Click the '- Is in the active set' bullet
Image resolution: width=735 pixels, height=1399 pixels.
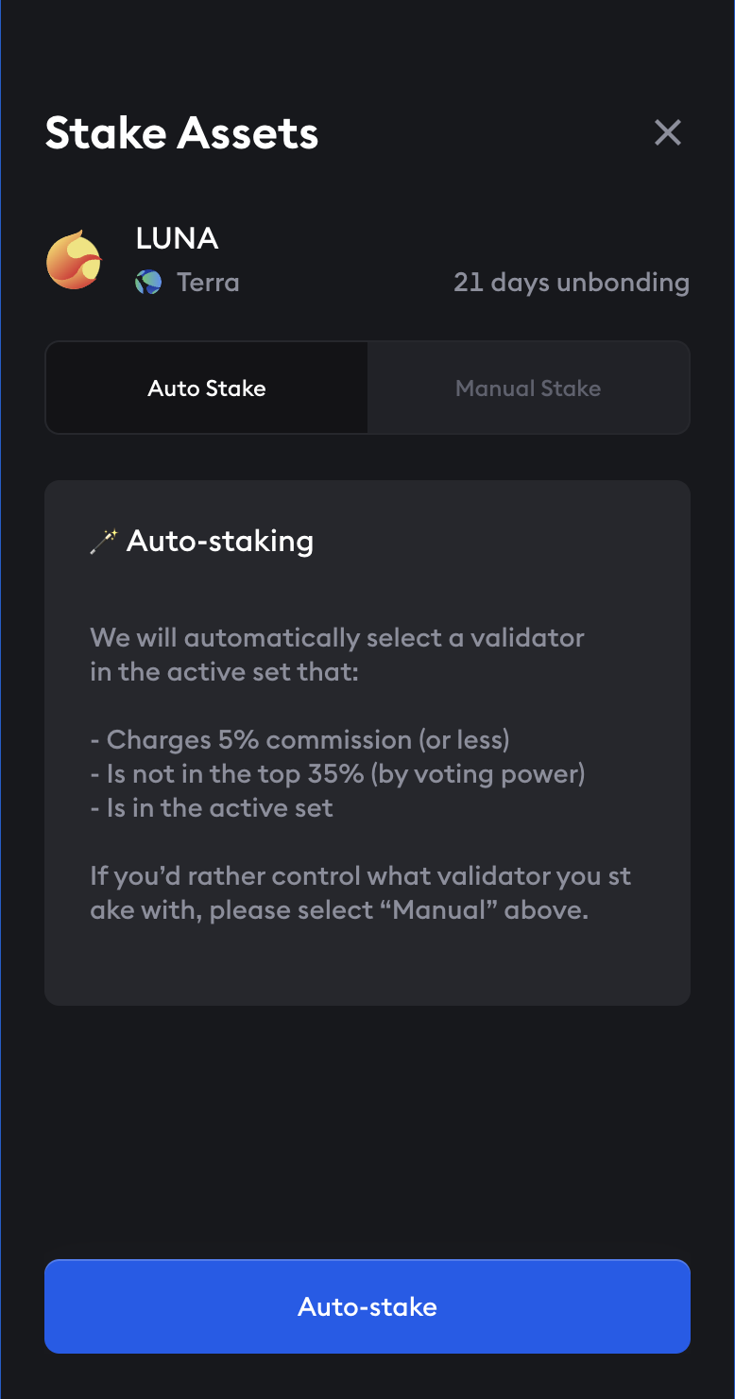(212, 808)
